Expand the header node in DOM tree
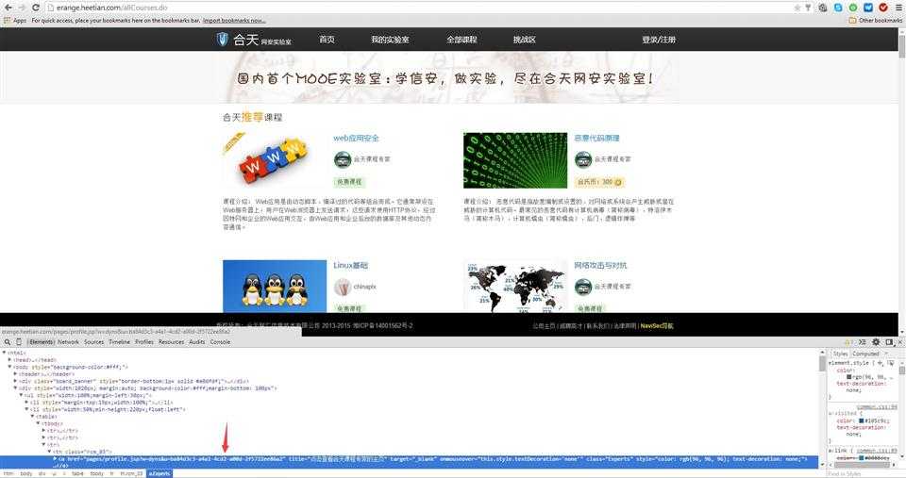 pyautogui.click(x=15, y=373)
